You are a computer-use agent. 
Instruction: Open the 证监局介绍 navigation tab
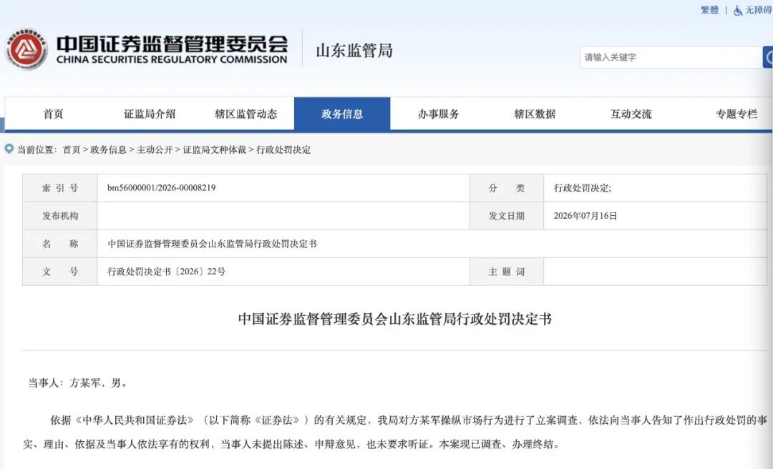pyautogui.click(x=150, y=114)
